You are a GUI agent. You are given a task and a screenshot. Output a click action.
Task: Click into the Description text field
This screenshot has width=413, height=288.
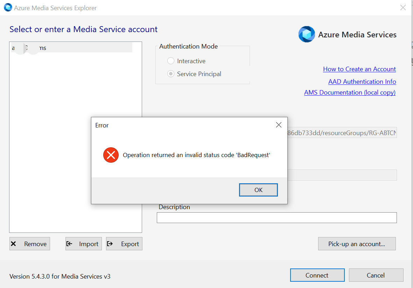pyautogui.click(x=276, y=217)
